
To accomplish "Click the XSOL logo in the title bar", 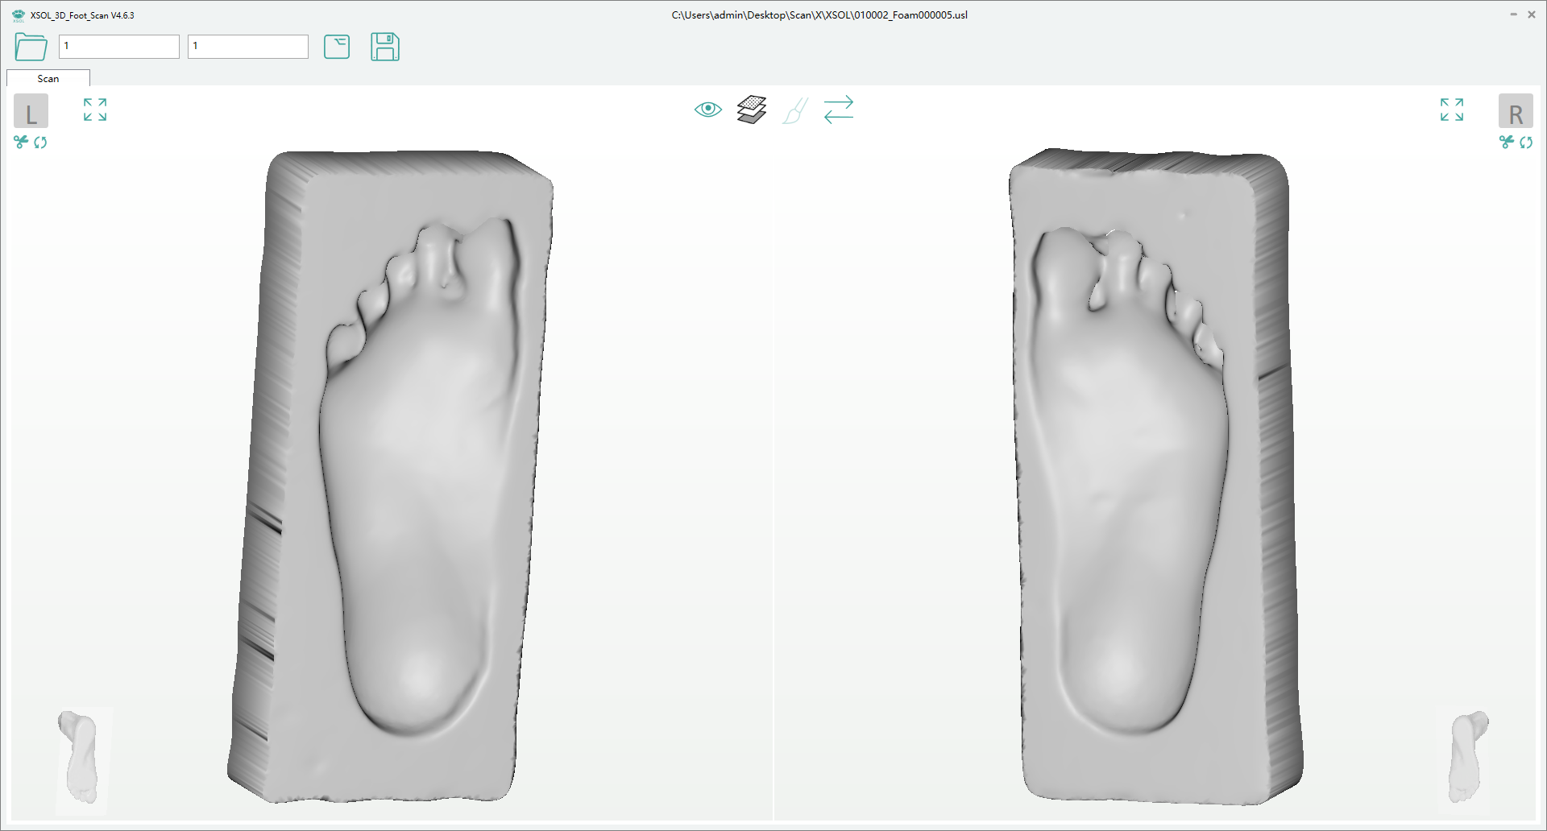I will 17,14.
